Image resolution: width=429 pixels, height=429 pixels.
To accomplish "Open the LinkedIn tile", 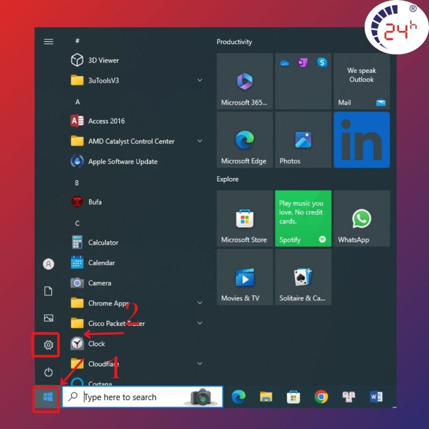I will click(x=361, y=140).
